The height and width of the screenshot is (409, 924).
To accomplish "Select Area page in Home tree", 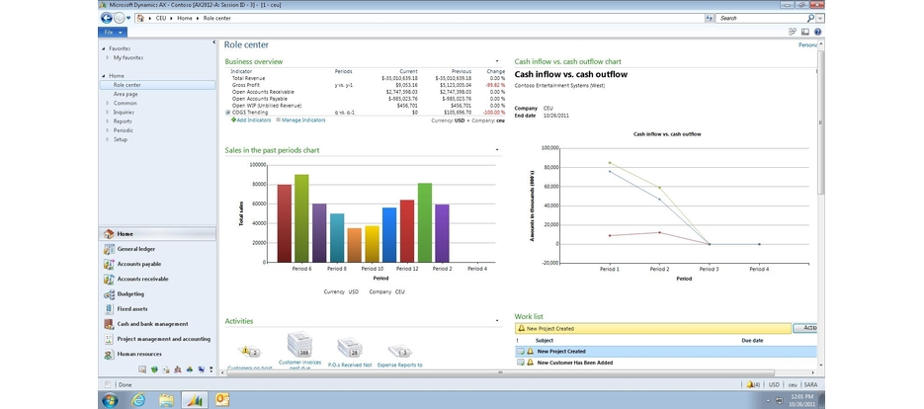I will (126, 94).
